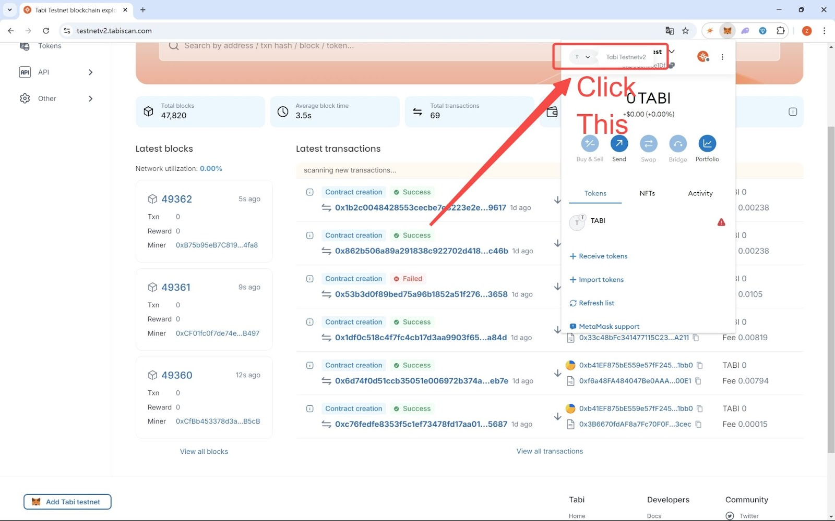835x521 pixels.
Task: Open the browser Extensions puzzle icon
Action: tap(781, 31)
